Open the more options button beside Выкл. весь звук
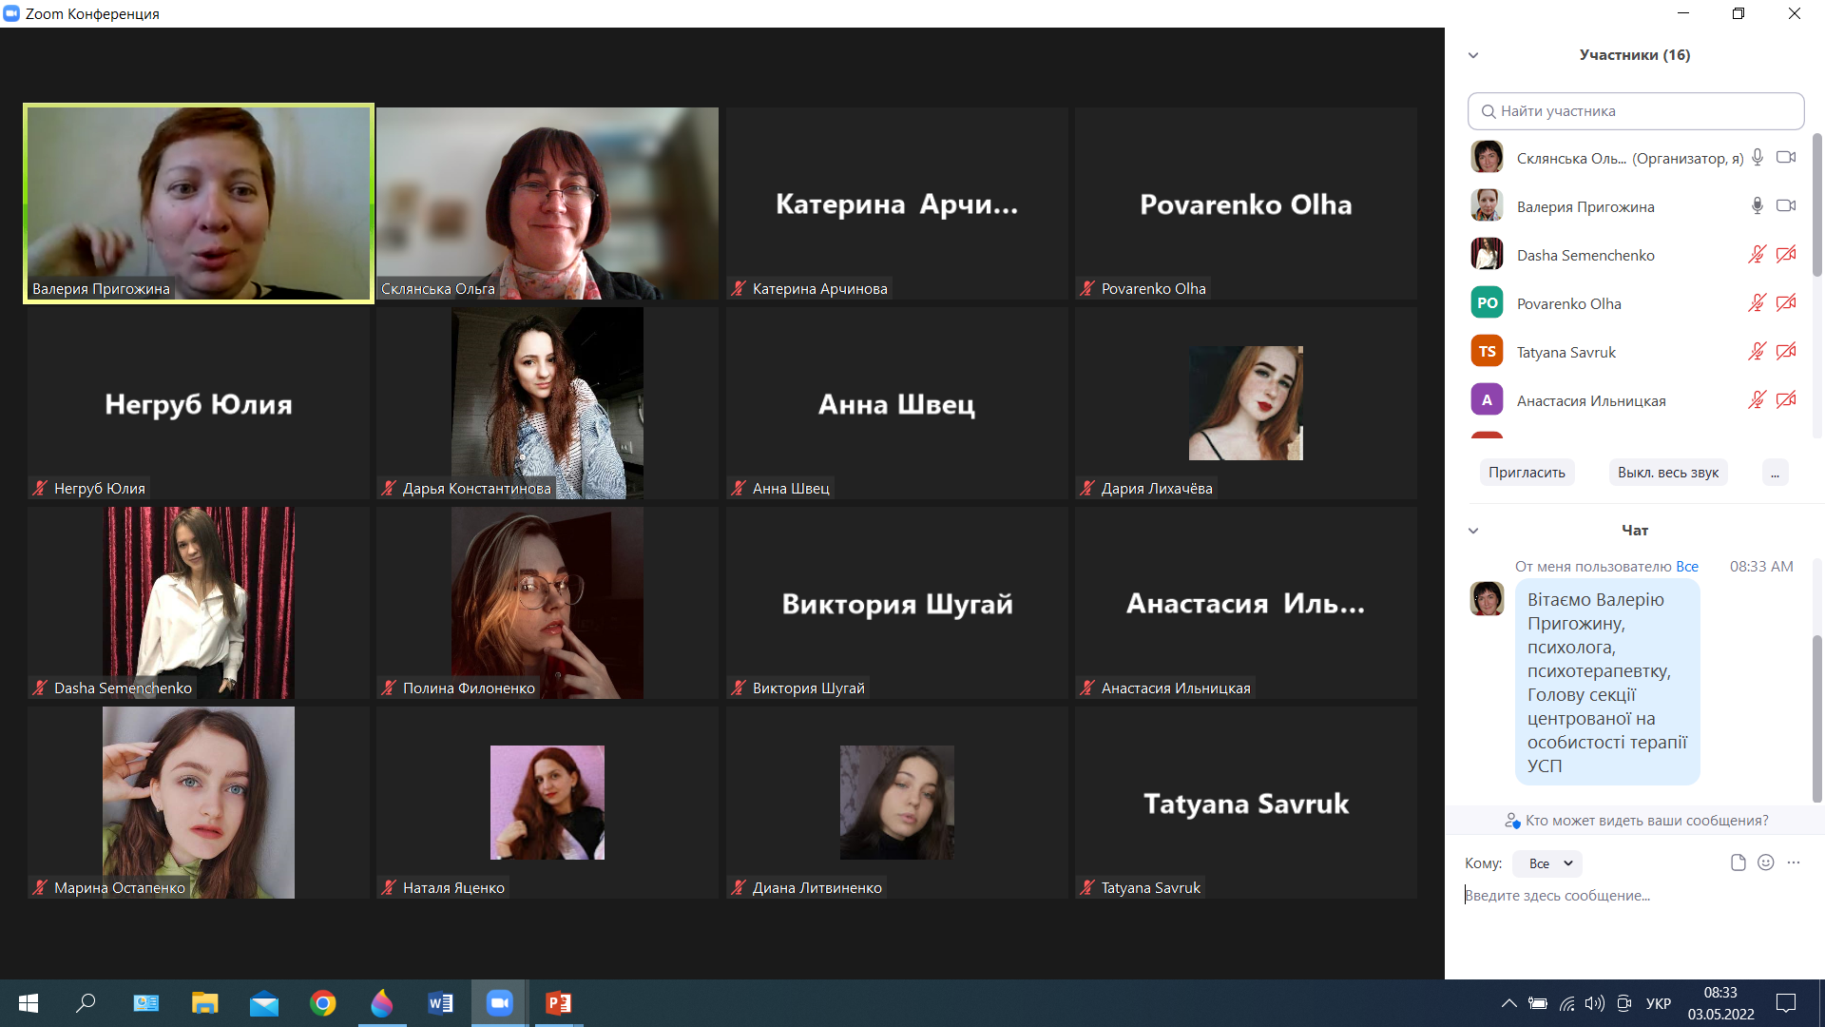This screenshot has height=1027, width=1825. pos(1775,473)
